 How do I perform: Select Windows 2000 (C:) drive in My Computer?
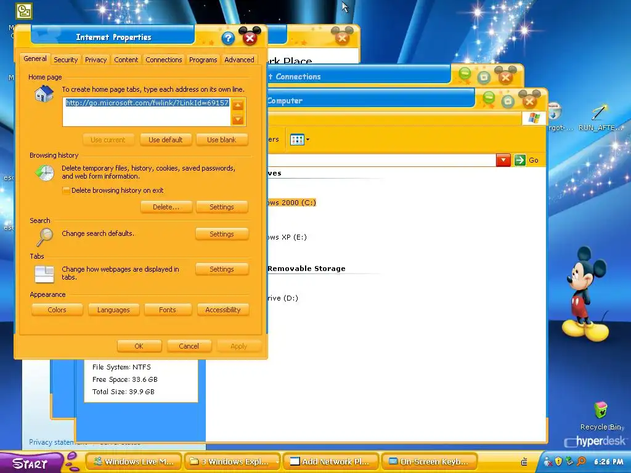click(291, 202)
